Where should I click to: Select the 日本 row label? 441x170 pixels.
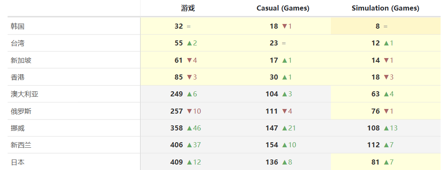[x=18, y=162]
